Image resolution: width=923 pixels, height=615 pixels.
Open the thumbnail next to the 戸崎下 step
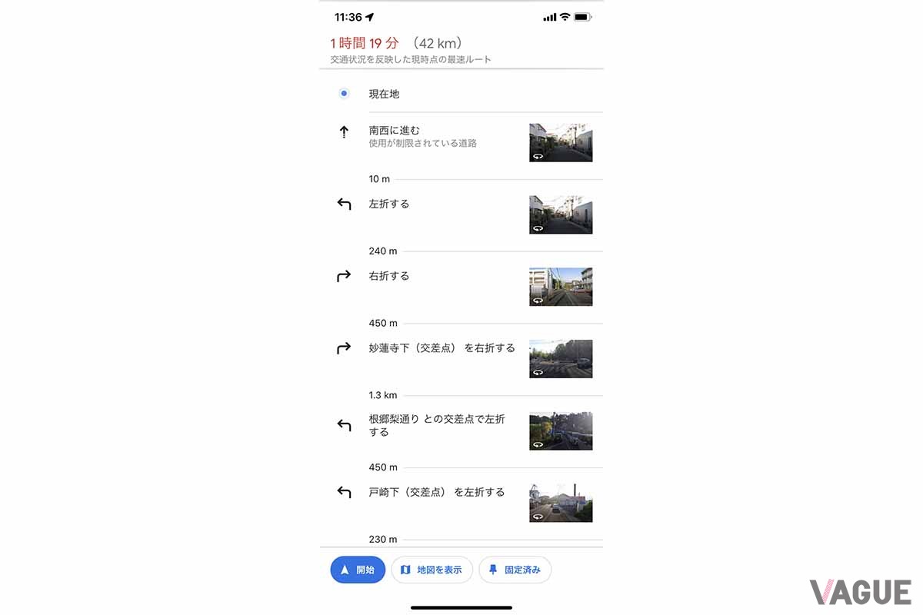coord(561,502)
